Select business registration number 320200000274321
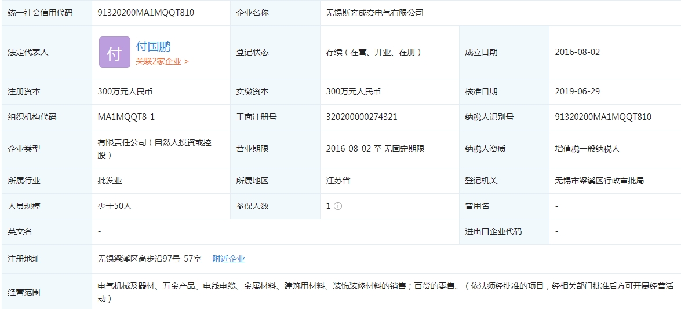This screenshot has height=309, width=681. coord(362,117)
